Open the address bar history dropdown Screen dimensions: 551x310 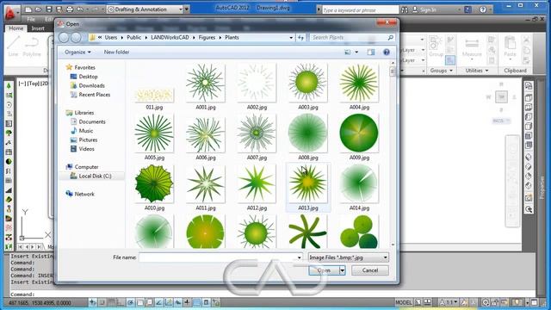(291, 37)
